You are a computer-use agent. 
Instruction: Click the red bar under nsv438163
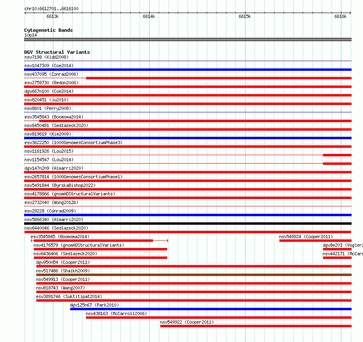219,318
